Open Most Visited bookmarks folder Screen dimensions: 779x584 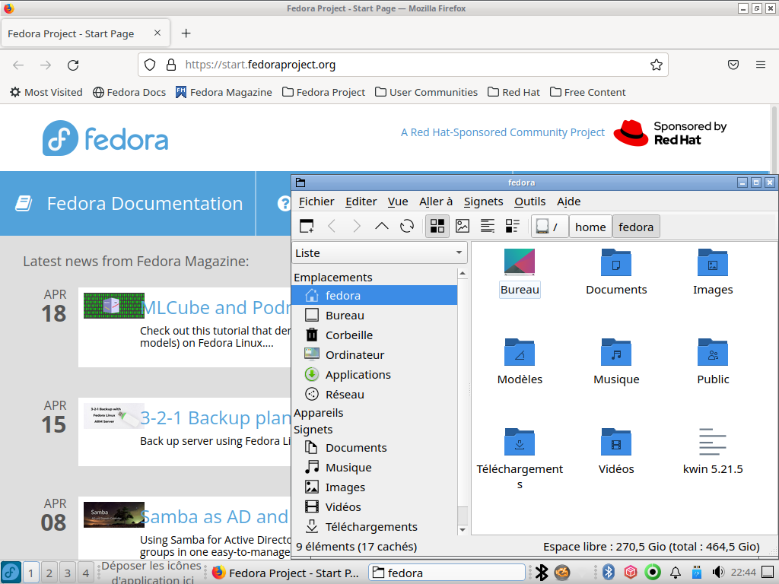[46, 92]
